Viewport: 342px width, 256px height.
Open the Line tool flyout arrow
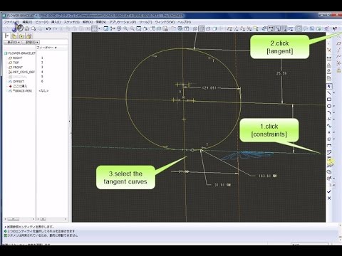[333, 93]
